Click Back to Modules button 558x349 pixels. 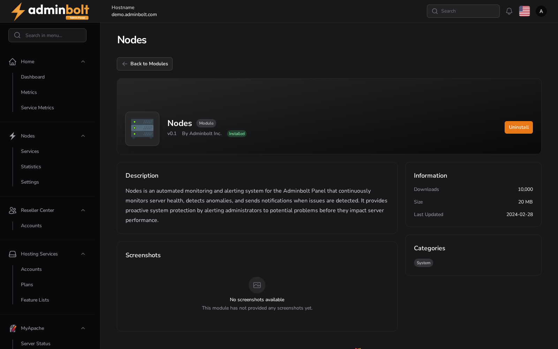point(145,64)
